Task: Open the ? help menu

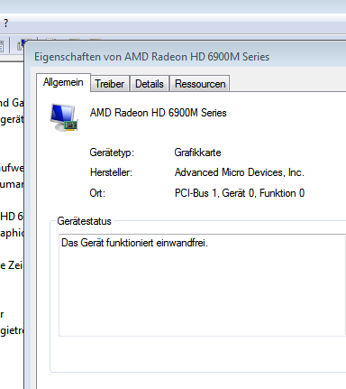Action: [x=5, y=23]
